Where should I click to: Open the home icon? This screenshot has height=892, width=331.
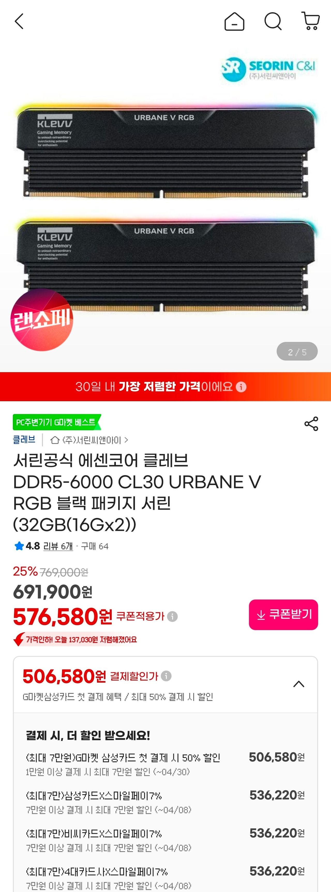point(234,22)
